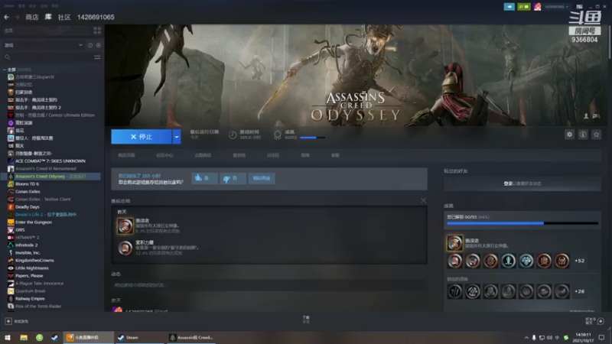
Task: Switch to the 库 library tab
Action: [x=48, y=17]
